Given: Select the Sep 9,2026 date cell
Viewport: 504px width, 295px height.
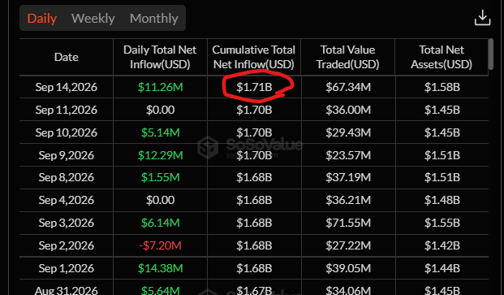Looking at the screenshot, I should [x=67, y=155].
